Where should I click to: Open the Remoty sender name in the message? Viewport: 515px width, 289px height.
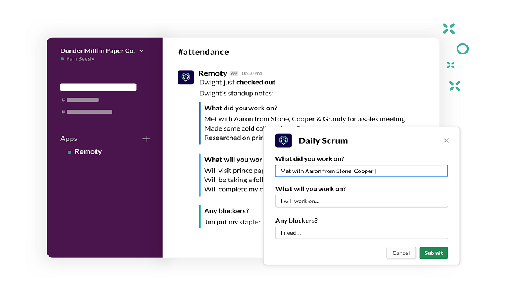[212, 73]
